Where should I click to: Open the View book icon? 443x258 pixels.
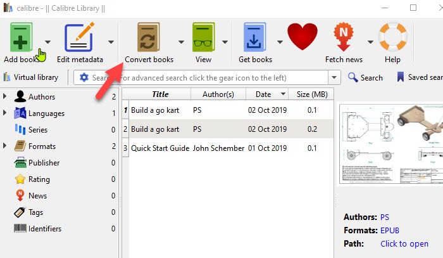(203, 37)
